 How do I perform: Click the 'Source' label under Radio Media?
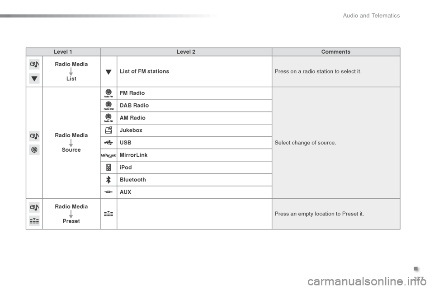(71, 149)
